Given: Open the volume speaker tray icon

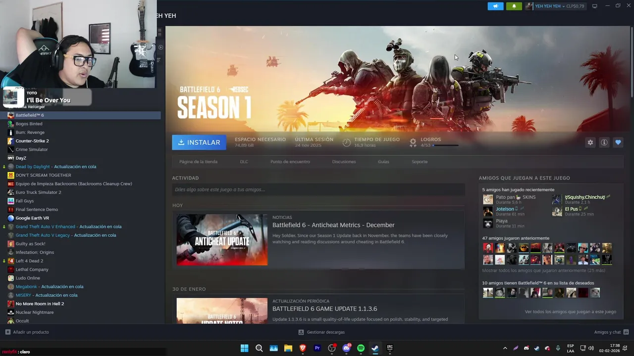Looking at the screenshot, I should pyautogui.click(x=591, y=348).
